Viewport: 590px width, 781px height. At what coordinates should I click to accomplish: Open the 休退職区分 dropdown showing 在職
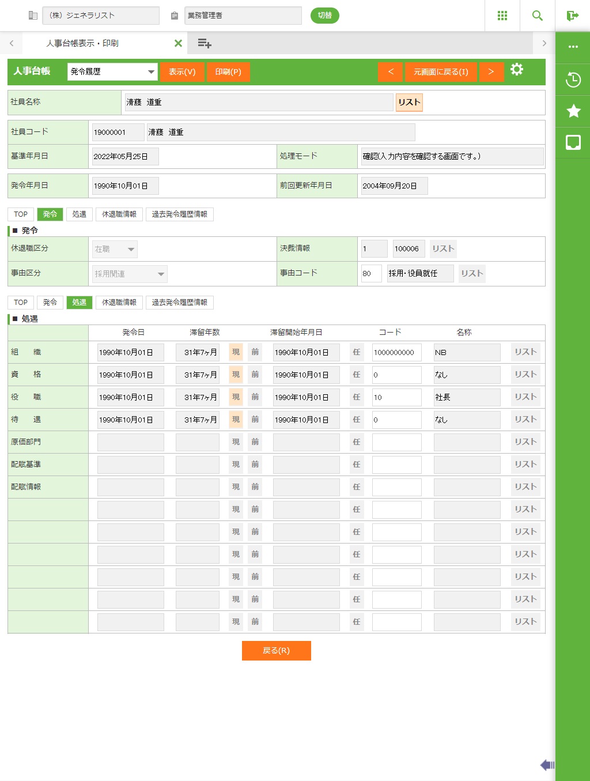tap(115, 249)
